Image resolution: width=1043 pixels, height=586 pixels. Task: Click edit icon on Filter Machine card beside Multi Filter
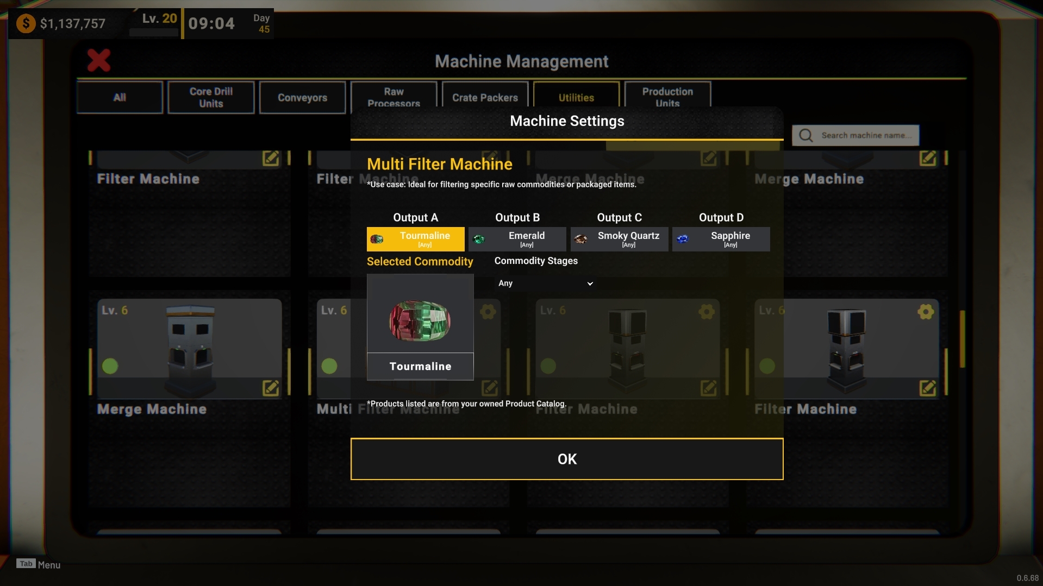[x=709, y=388]
